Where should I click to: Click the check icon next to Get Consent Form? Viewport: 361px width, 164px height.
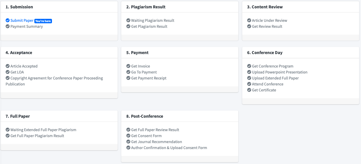[x=128, y=136]
